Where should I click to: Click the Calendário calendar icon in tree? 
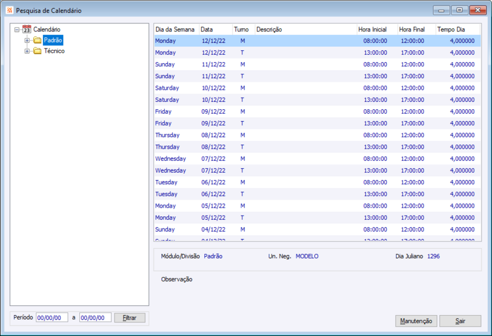26,29
